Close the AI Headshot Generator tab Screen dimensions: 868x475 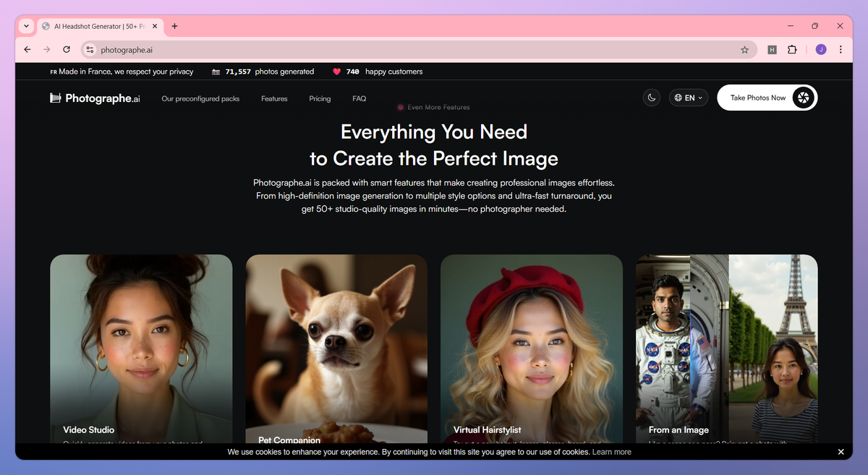pyautogui.click(x=155, y=26)
